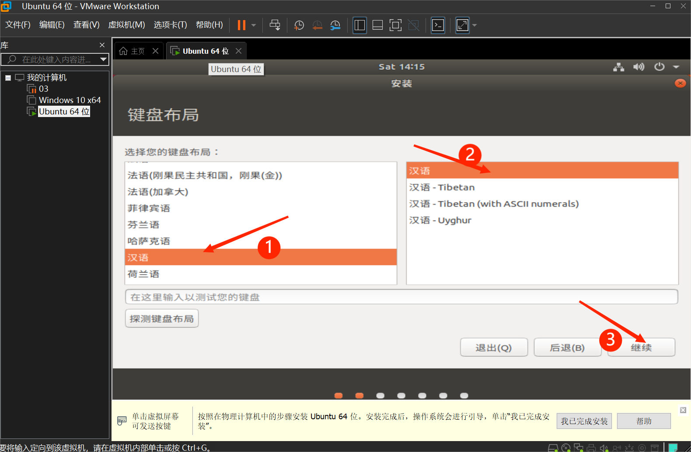
Task: Click the stretch guest display icon
Action: point(462,25)
